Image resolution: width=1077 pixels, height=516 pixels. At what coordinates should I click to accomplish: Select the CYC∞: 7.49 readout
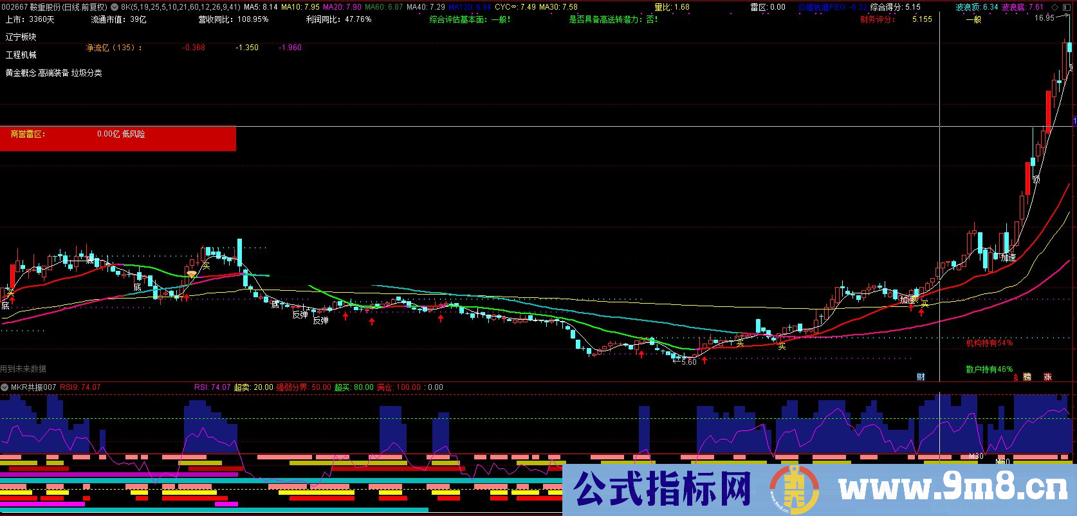click(515, 7)
